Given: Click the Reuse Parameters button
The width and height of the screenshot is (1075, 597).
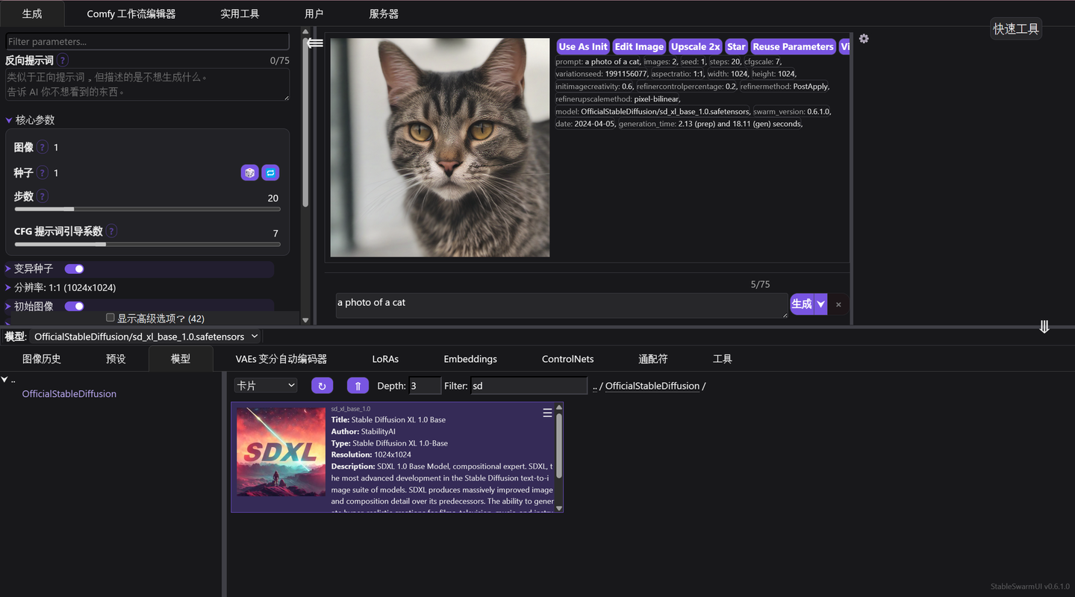Looking at the screenshot, I should [x=793, y=46].
